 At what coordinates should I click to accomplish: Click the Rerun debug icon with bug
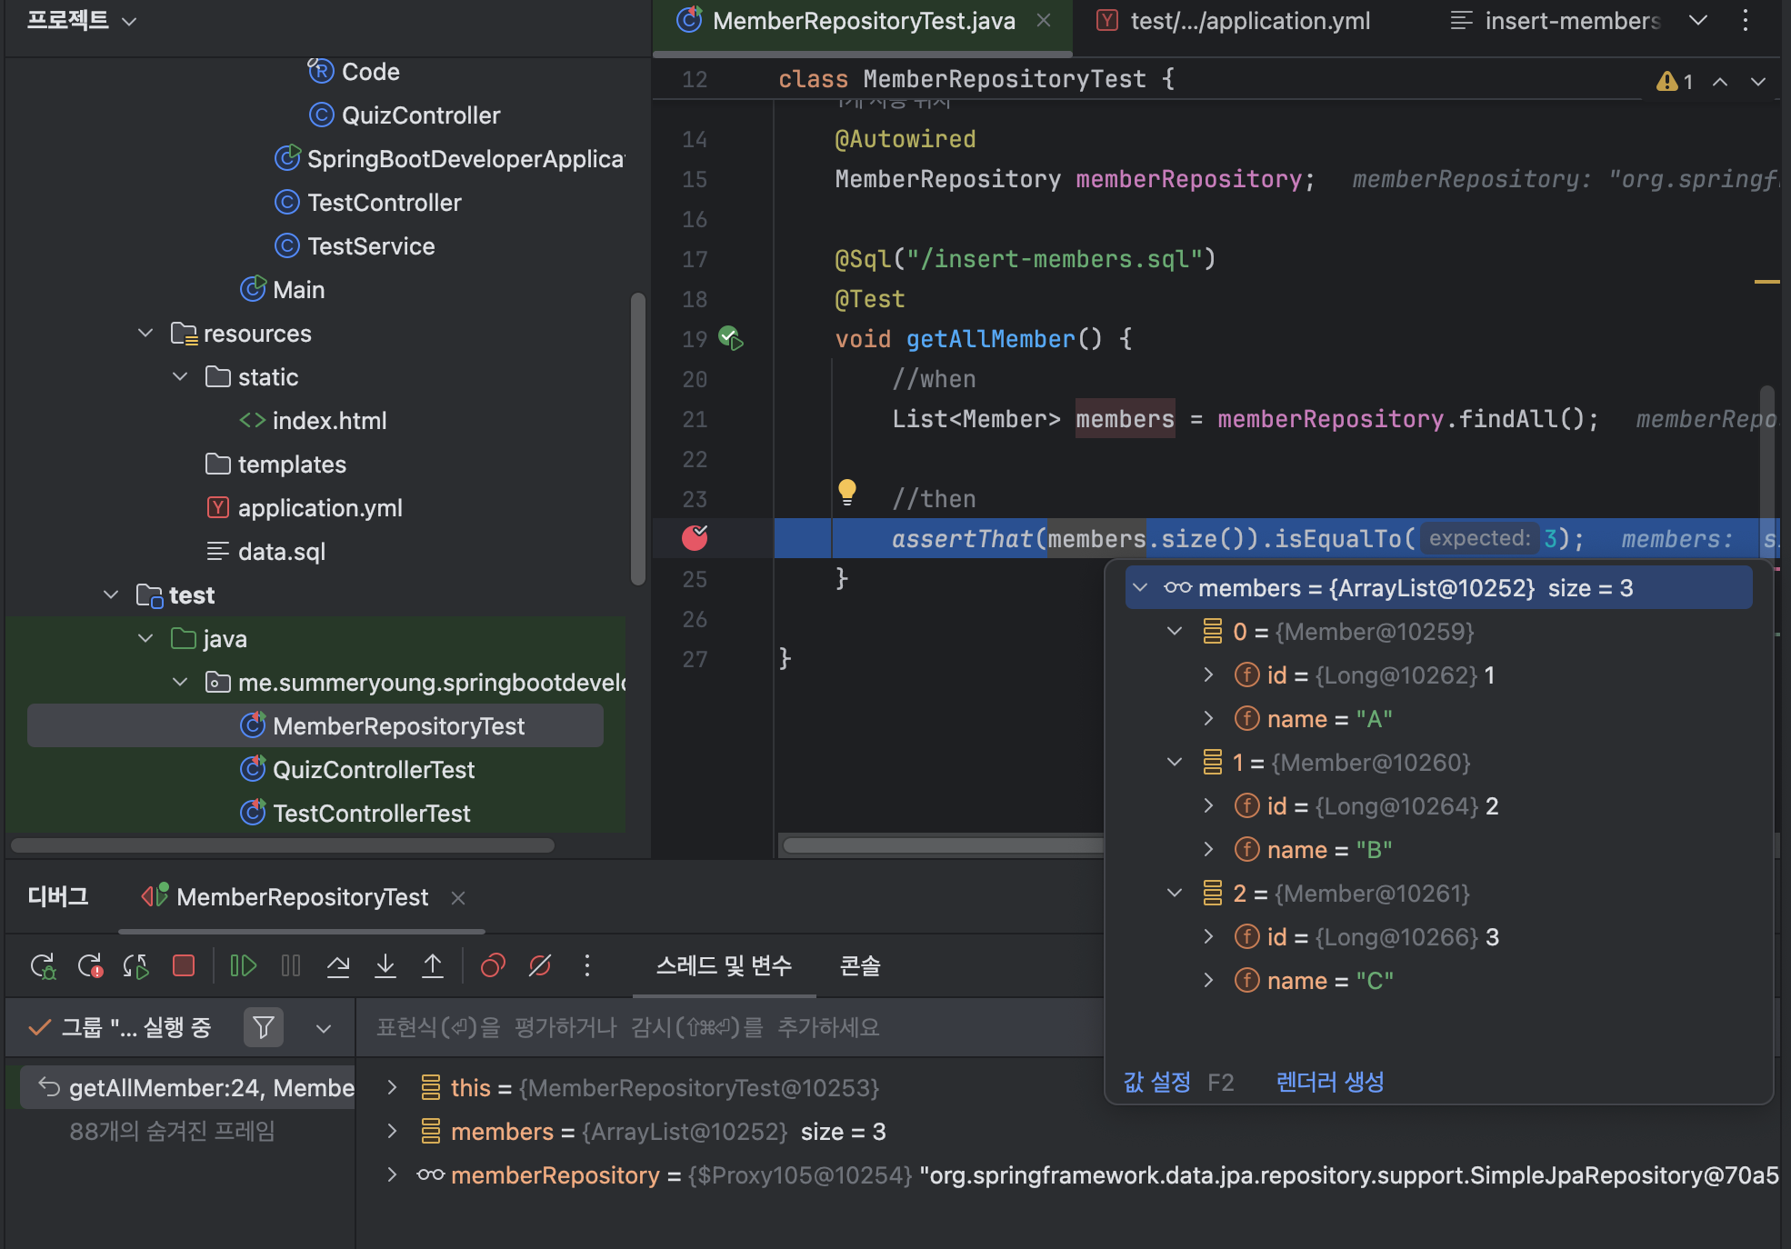point(43,965)
